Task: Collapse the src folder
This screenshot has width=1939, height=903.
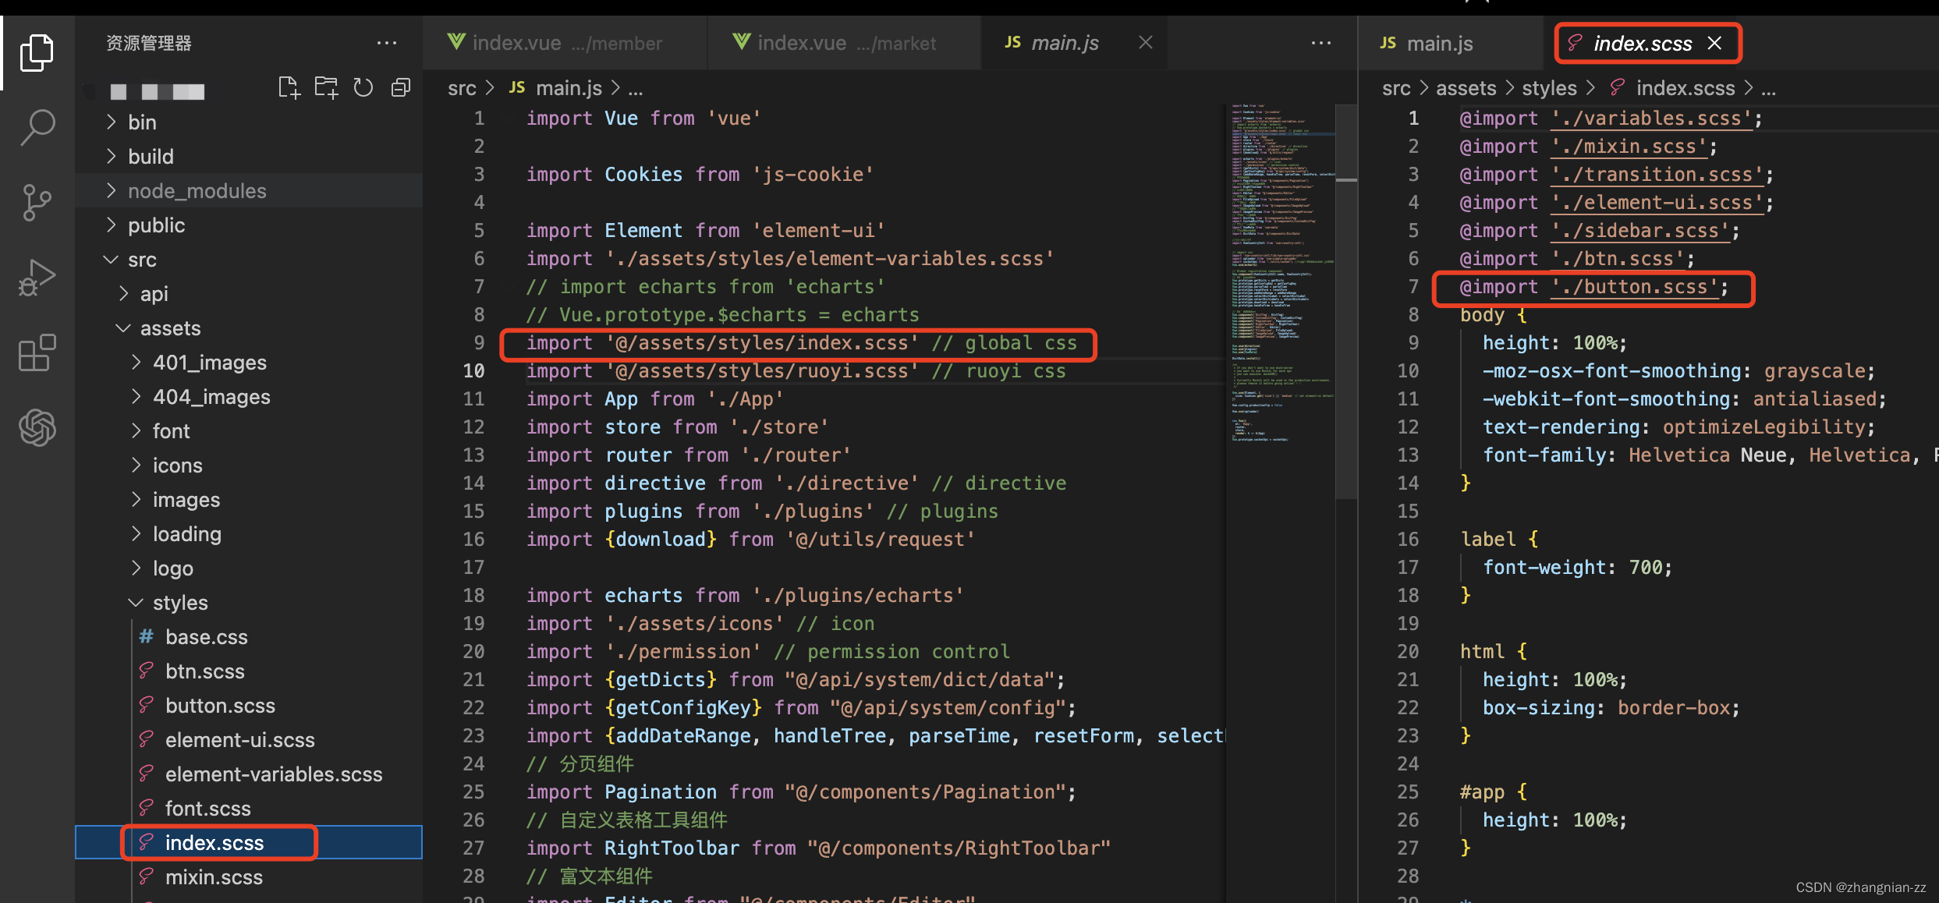Action: click(x=142, y=260)
